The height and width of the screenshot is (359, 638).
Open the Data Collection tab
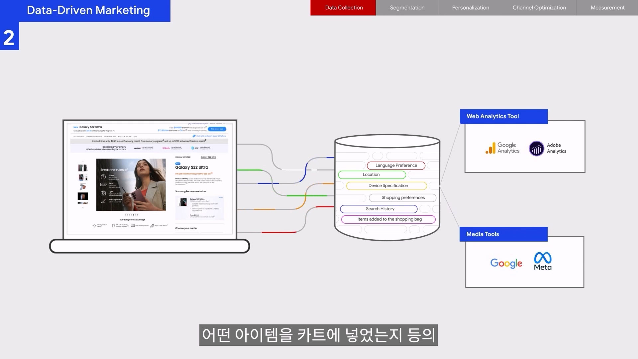coord(344,8)
